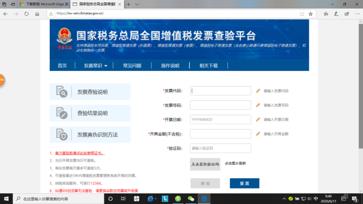Open 发票真伪识别方法 panel
363x204 pixels.
click(90, 134)
